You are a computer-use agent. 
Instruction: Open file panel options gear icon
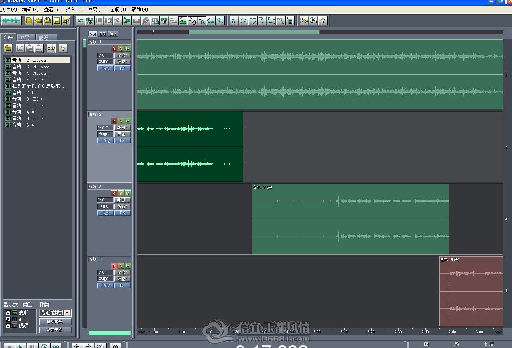(x=51, y=49)
